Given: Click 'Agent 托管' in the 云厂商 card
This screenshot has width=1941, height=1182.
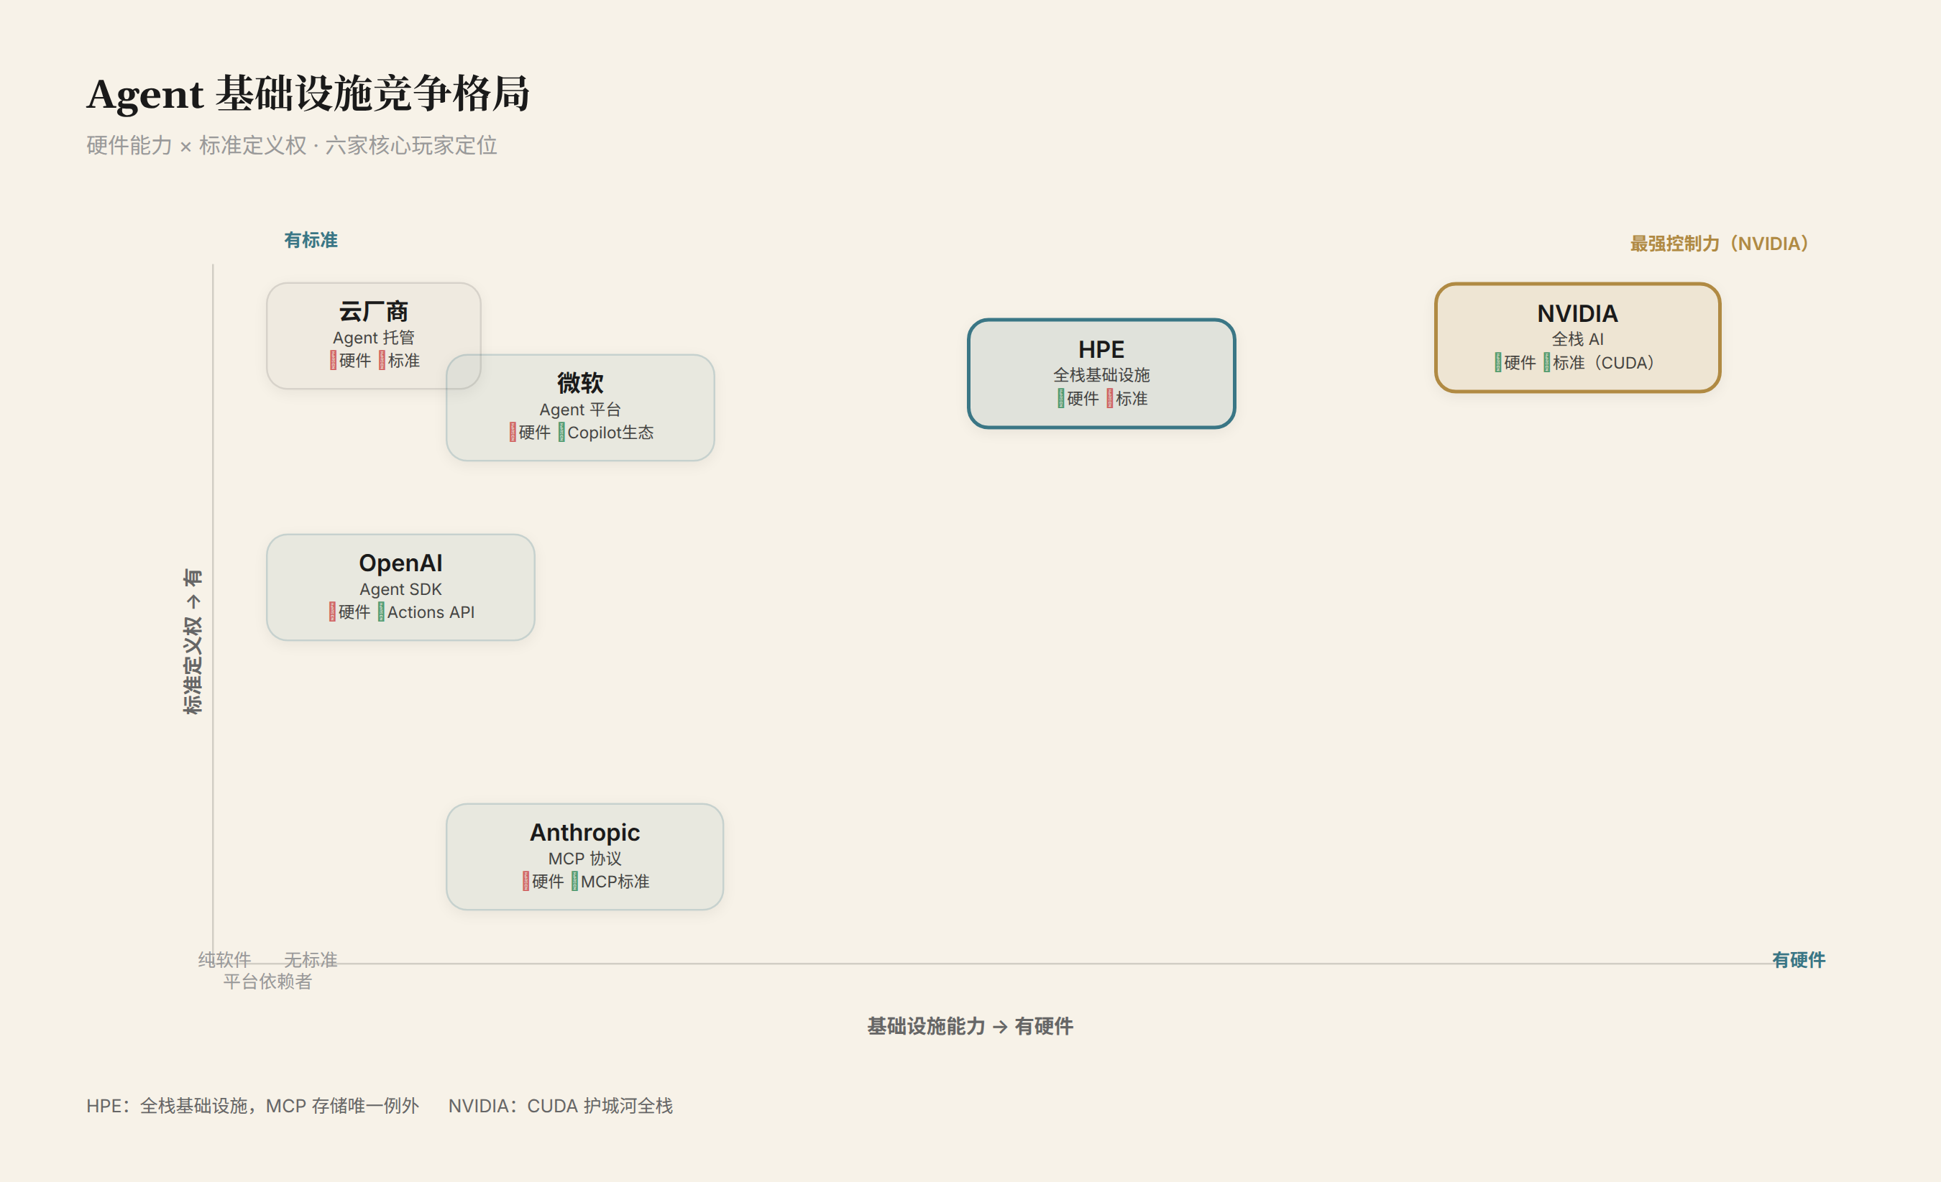Looking at the screenshot, I should point(373,338).
